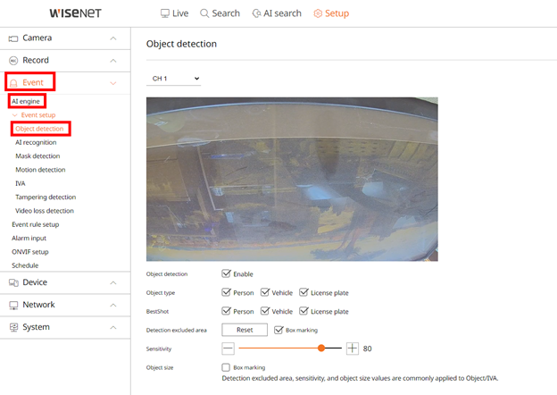Click the Camera sidebar icon
The height and width of the screenshot is (395, 557).
13,38
